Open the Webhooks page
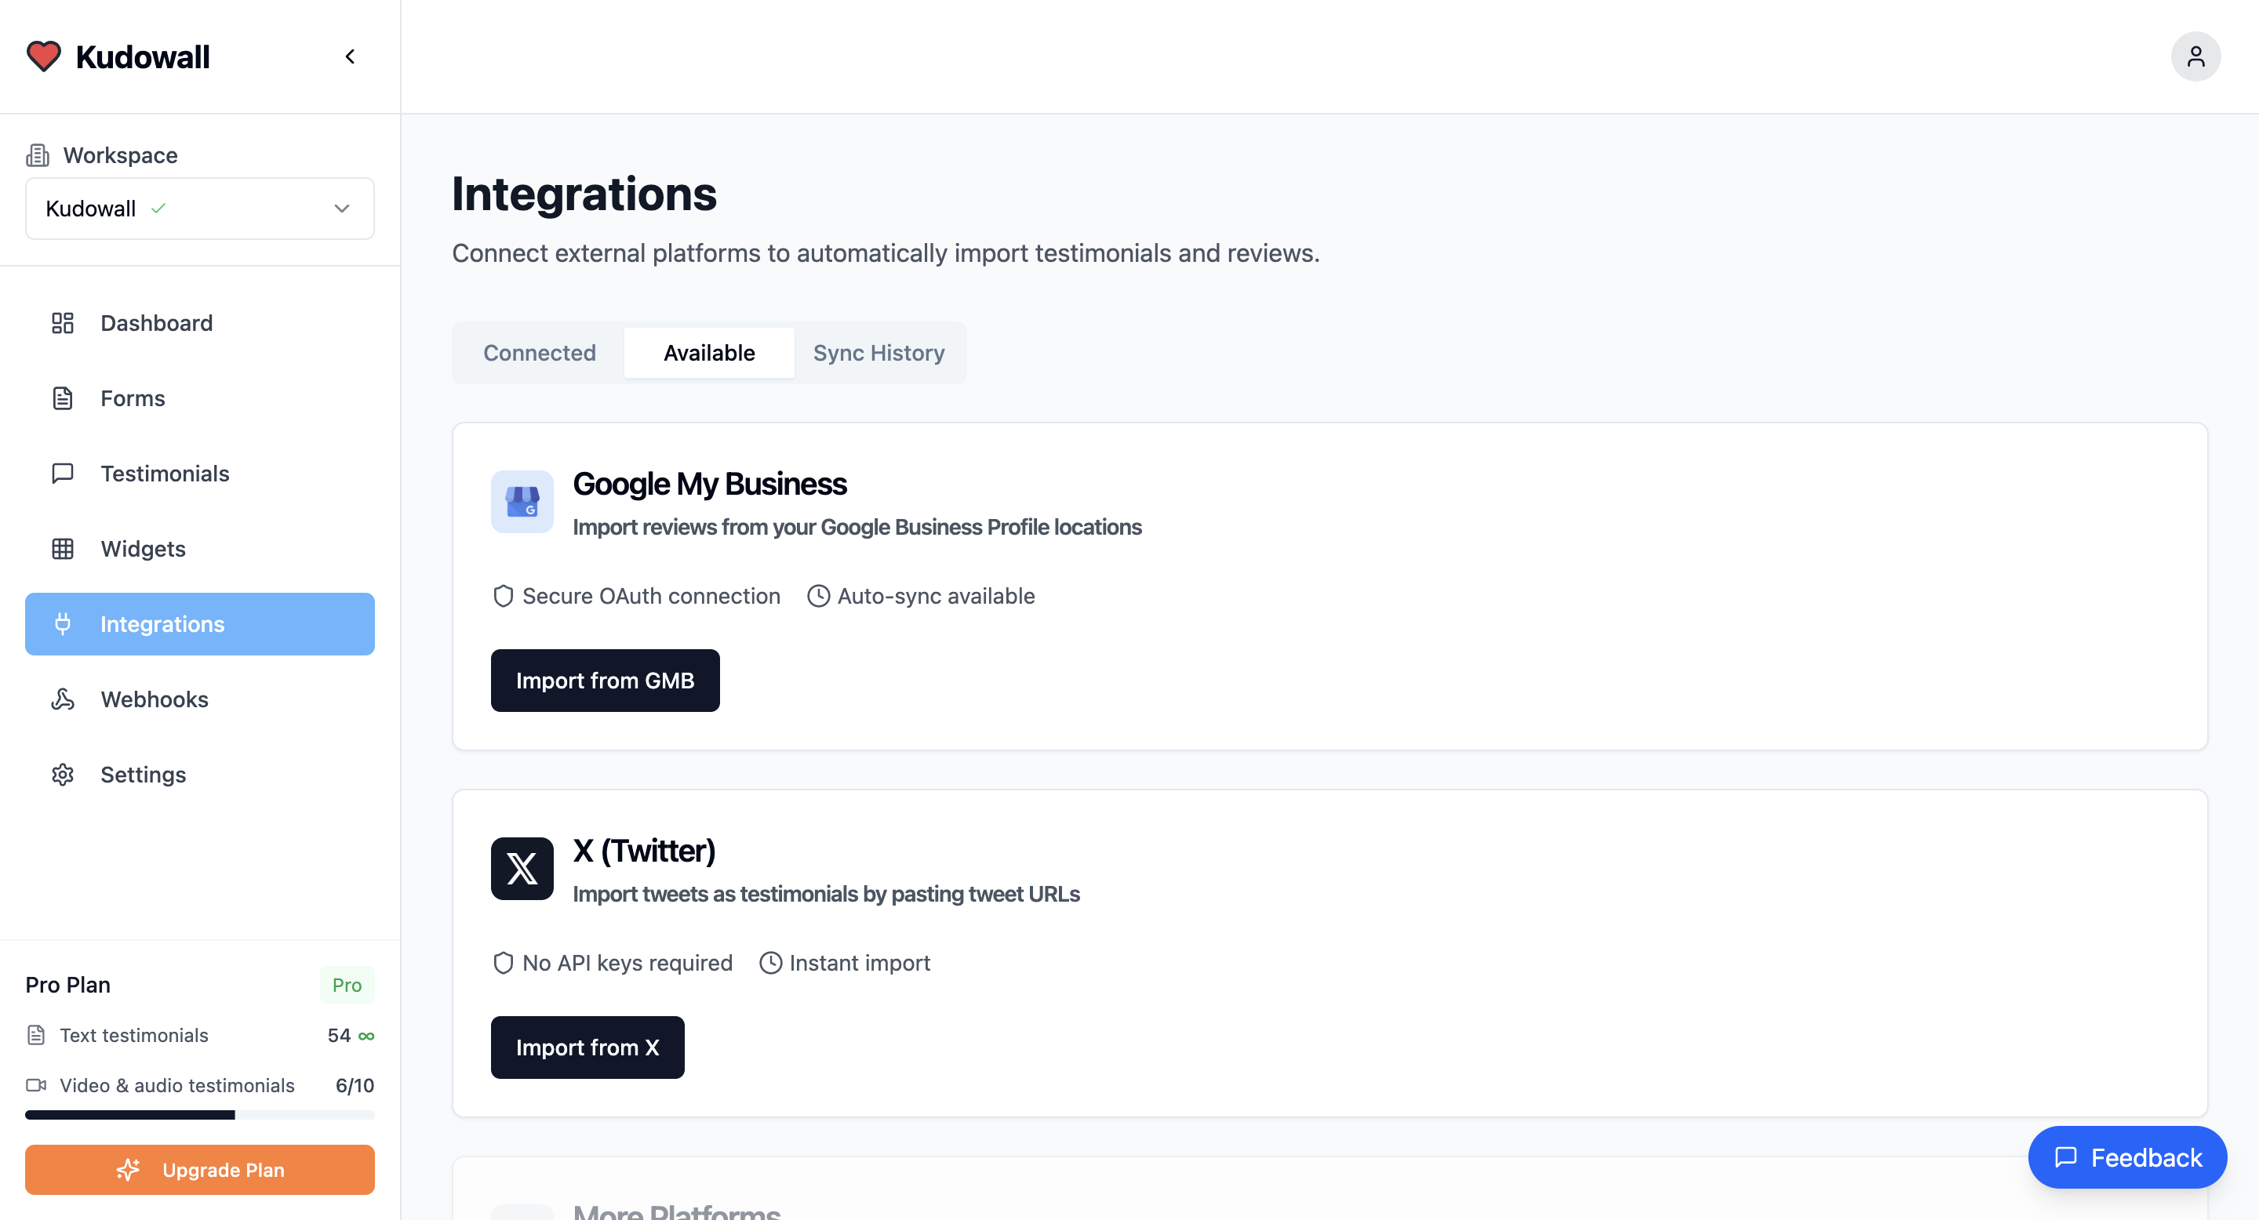This screenshot has height=1220, width=2259. (x=200, y=700)
